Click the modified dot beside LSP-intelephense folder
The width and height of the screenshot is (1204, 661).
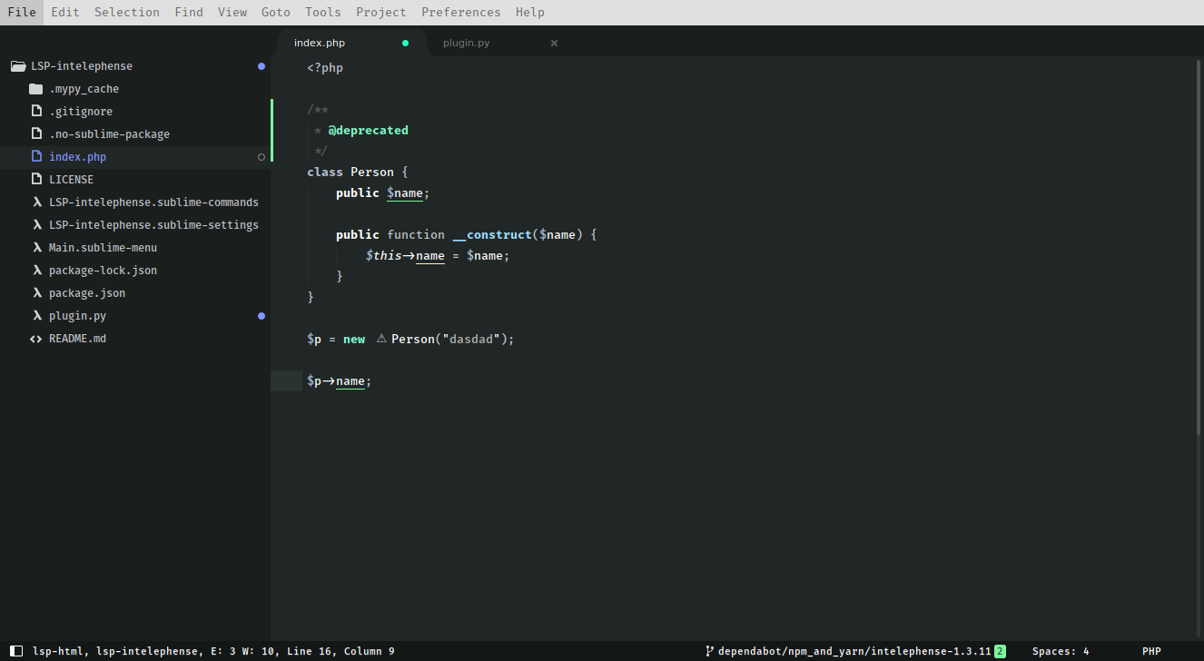(x=262, y=66)
